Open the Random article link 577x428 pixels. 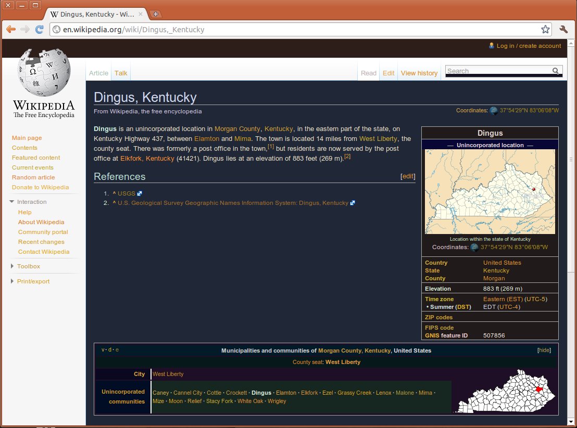coord(33,177)
